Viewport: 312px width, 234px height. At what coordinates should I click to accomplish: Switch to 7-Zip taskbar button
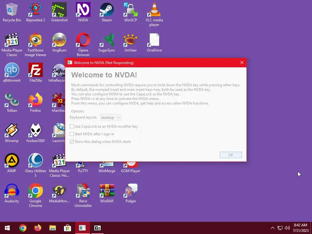(x=97, y=228)
